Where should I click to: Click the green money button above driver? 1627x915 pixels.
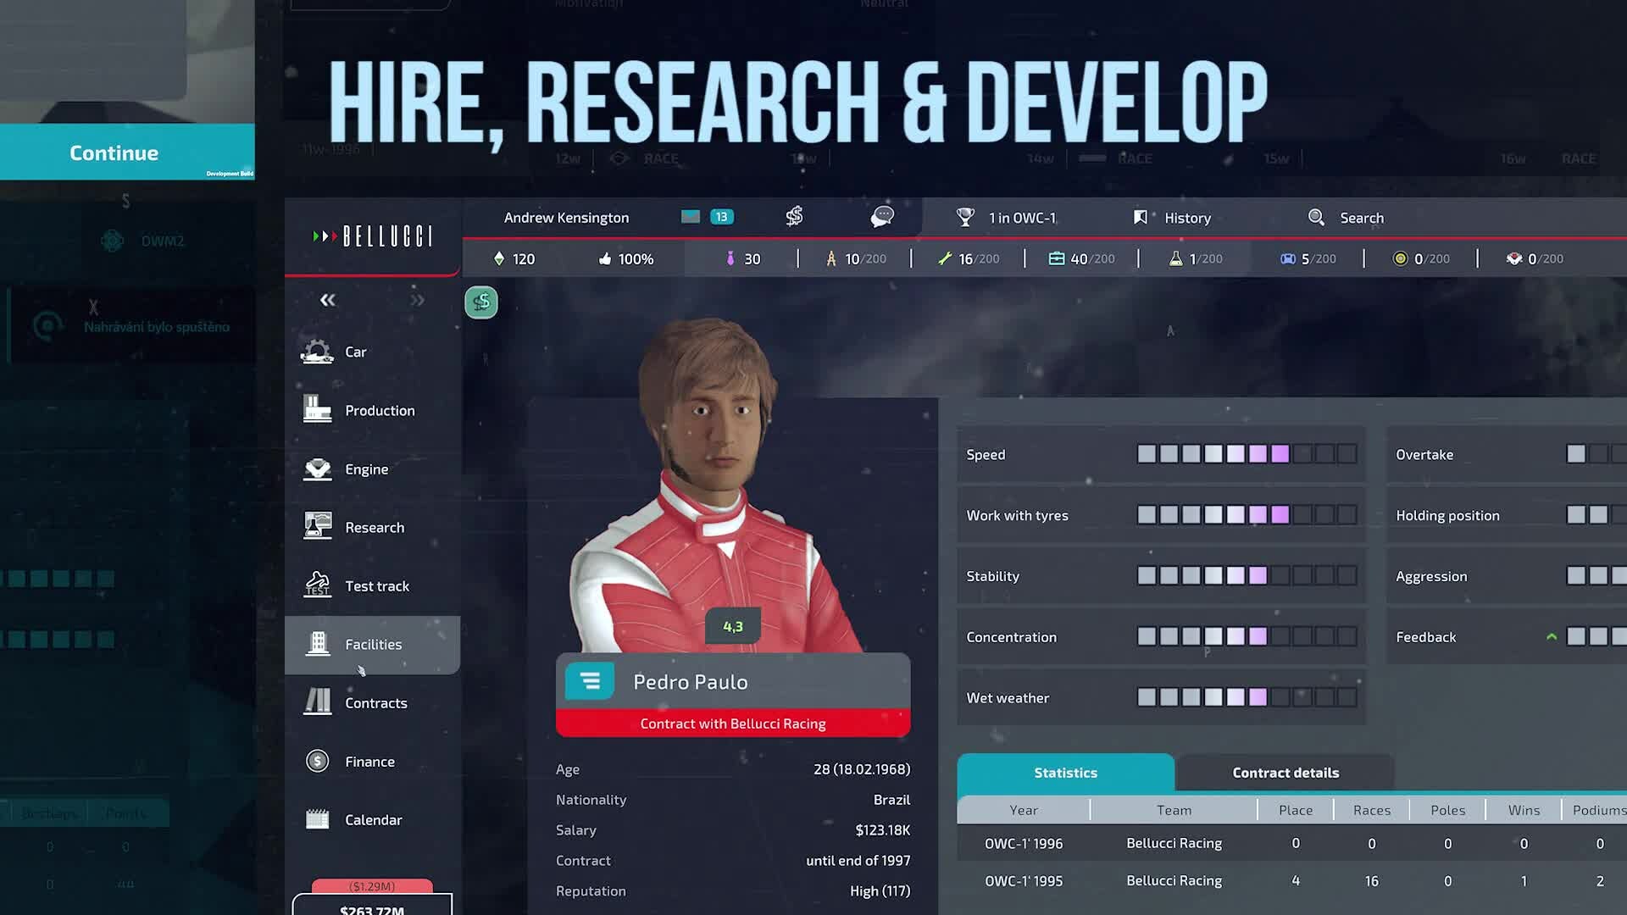tap(481, 302)
